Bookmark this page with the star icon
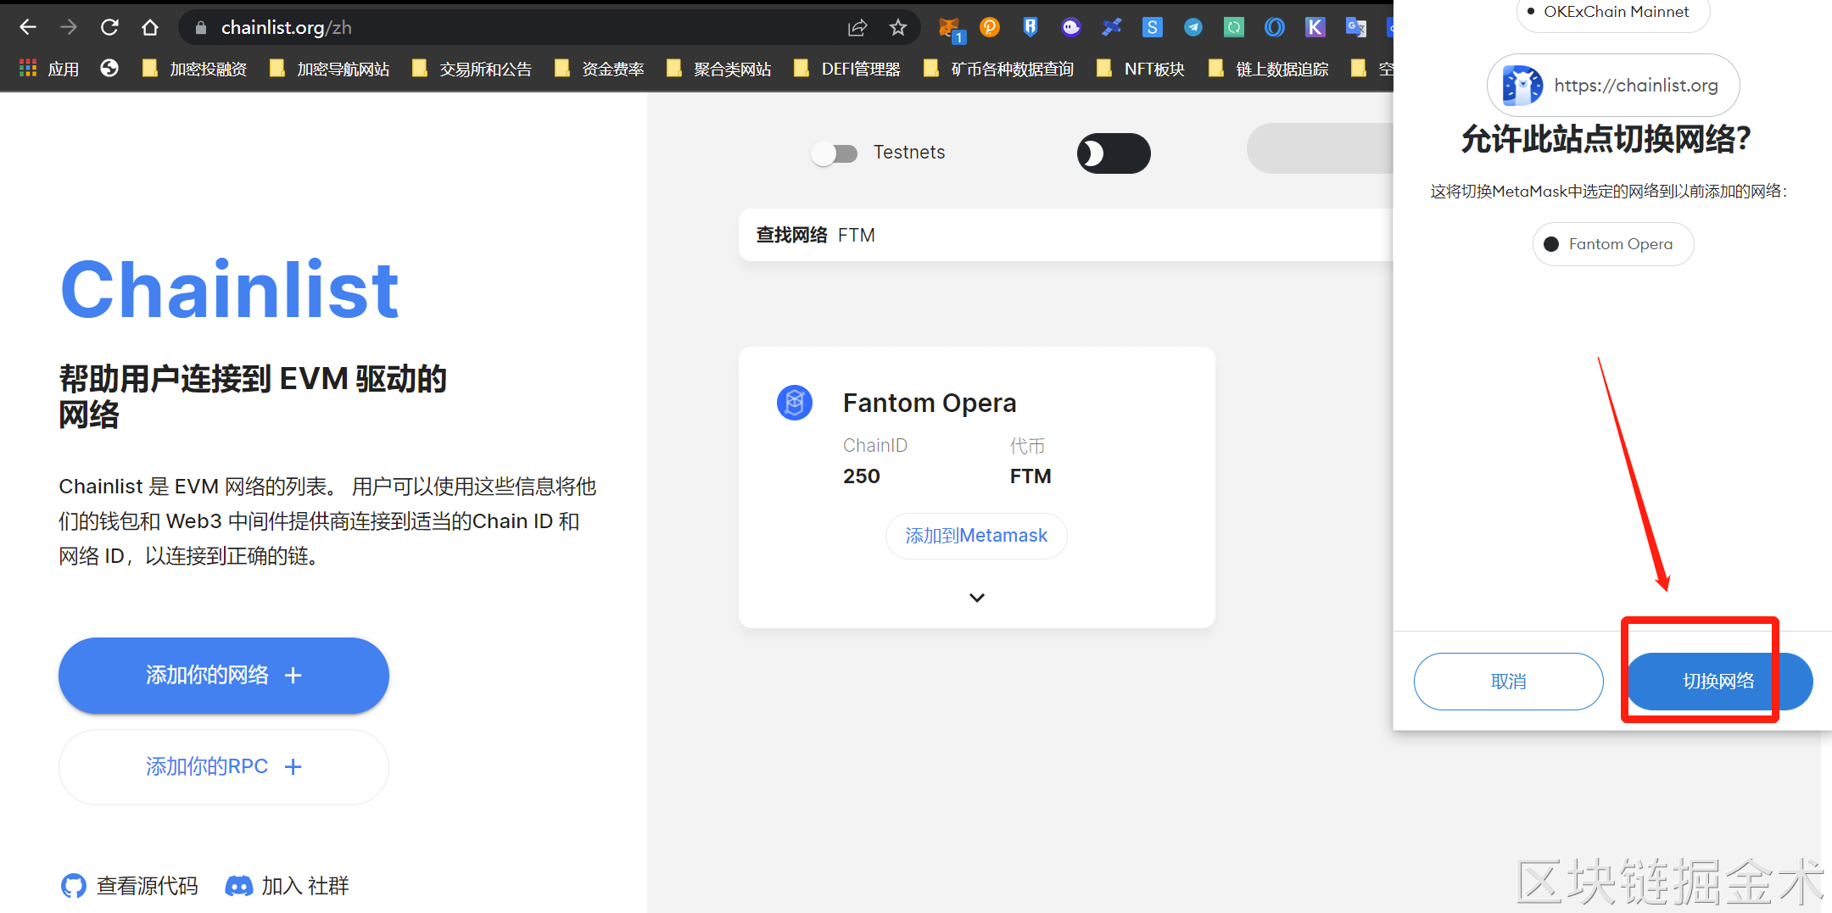1832x913 pixels. pyautogui.click(x=898, y=28)
